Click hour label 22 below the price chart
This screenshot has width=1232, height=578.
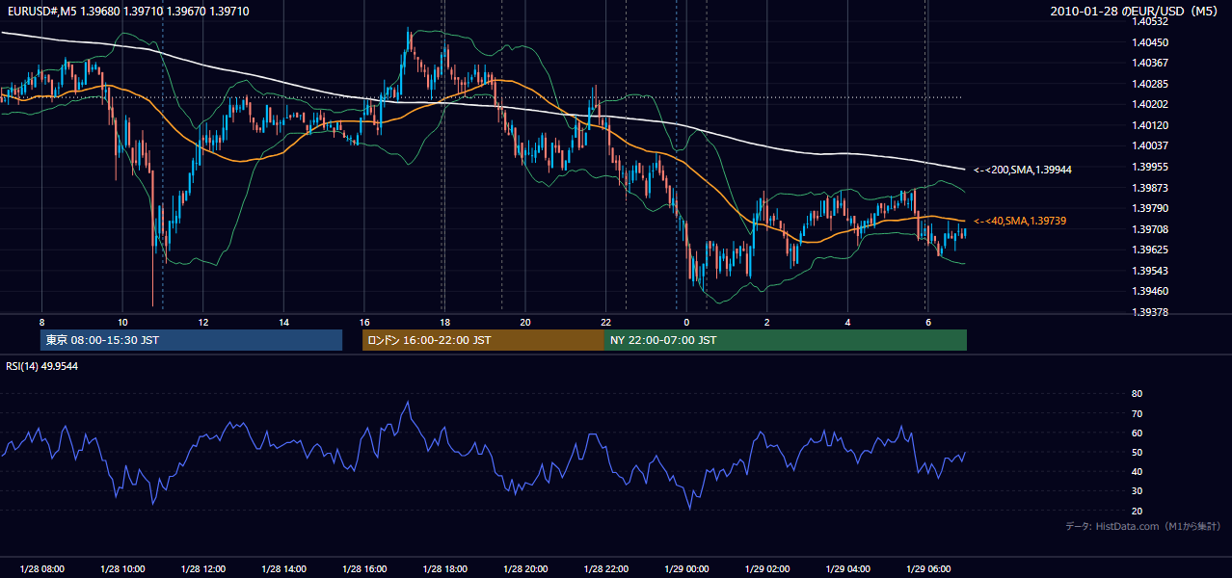click(605, 322)
